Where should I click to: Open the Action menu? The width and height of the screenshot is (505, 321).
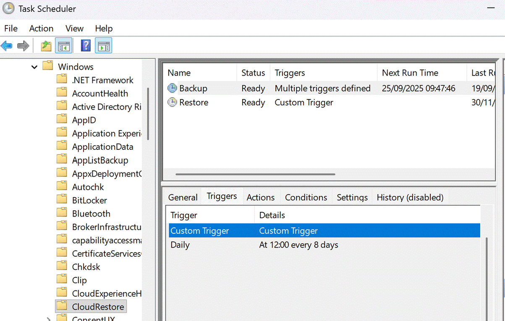click(x=41, y=29)
